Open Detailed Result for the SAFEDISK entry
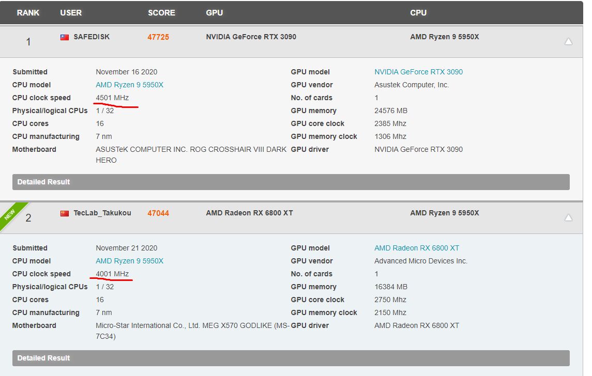592x376 pixels. 291,182
